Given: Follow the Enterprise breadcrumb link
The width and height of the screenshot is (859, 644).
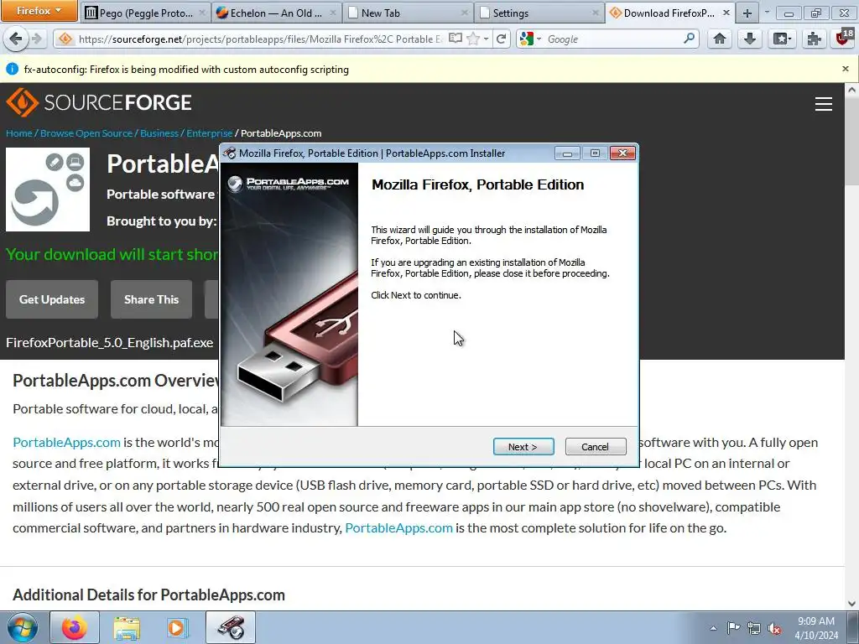Looking at the screenshot, I should pyautogui.click(x=209, y=133).
